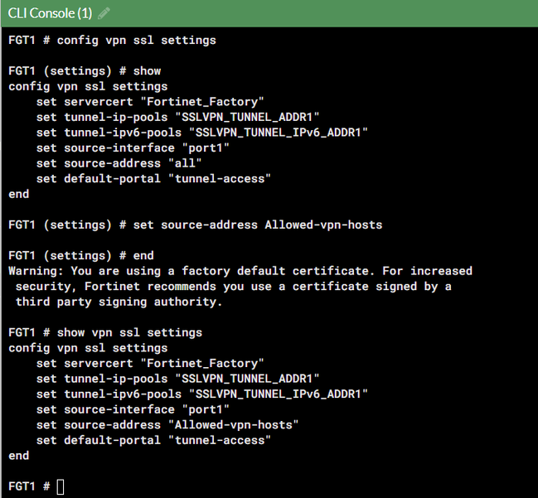The image size is (538, 498).
Task: Click the first servercert "Fortinet_Factory" line
Action: (150, 102)
